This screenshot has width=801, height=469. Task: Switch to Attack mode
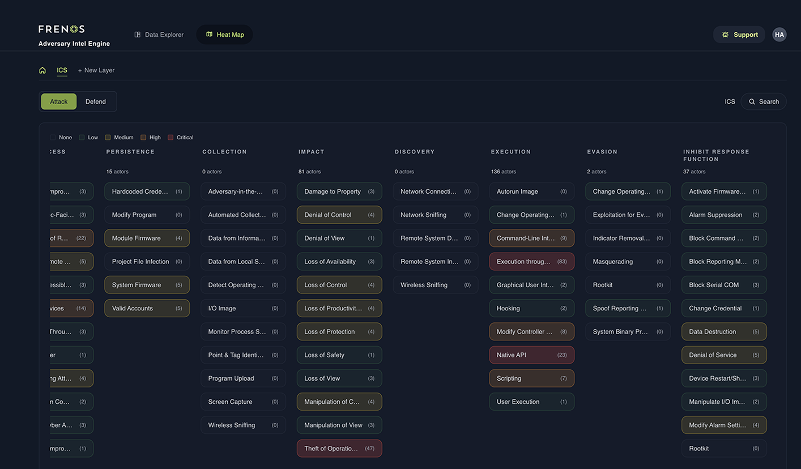59,102
